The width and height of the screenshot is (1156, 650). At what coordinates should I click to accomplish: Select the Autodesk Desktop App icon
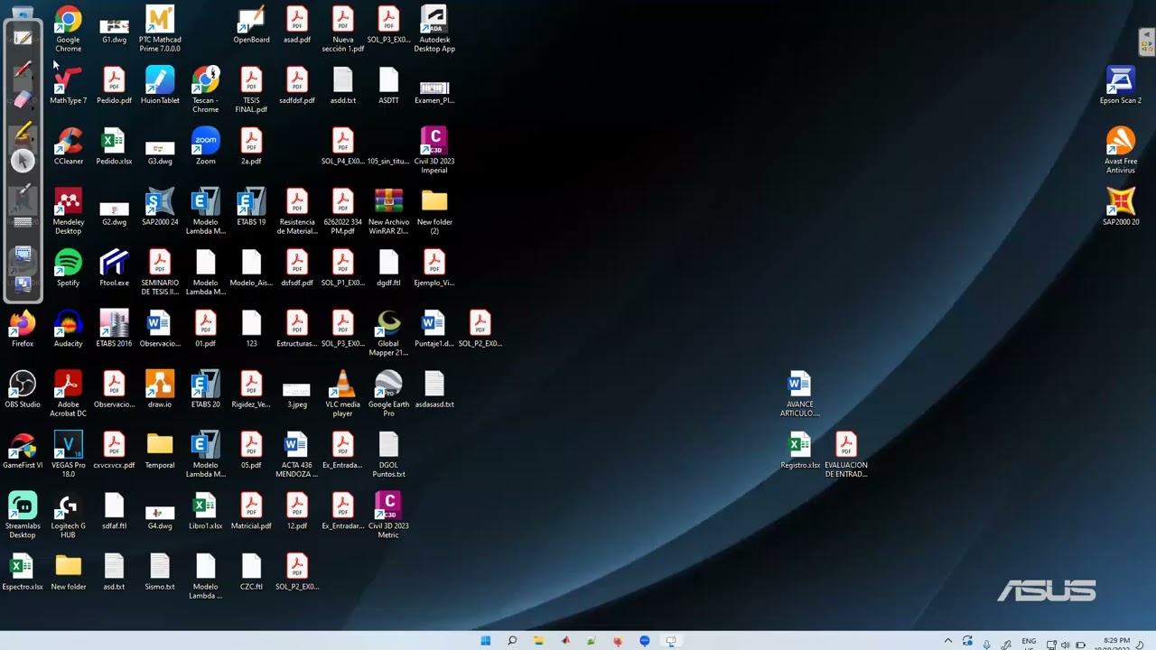point(434,29)
